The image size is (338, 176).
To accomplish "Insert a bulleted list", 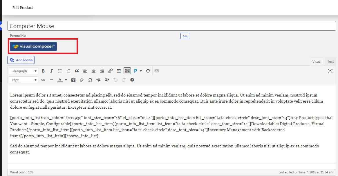I will tap(60, 71).
